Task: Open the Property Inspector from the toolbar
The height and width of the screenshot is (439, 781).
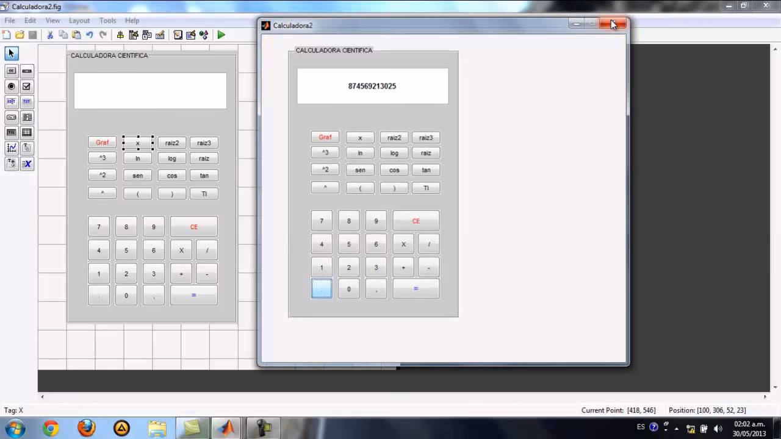Action: point(191,35)
